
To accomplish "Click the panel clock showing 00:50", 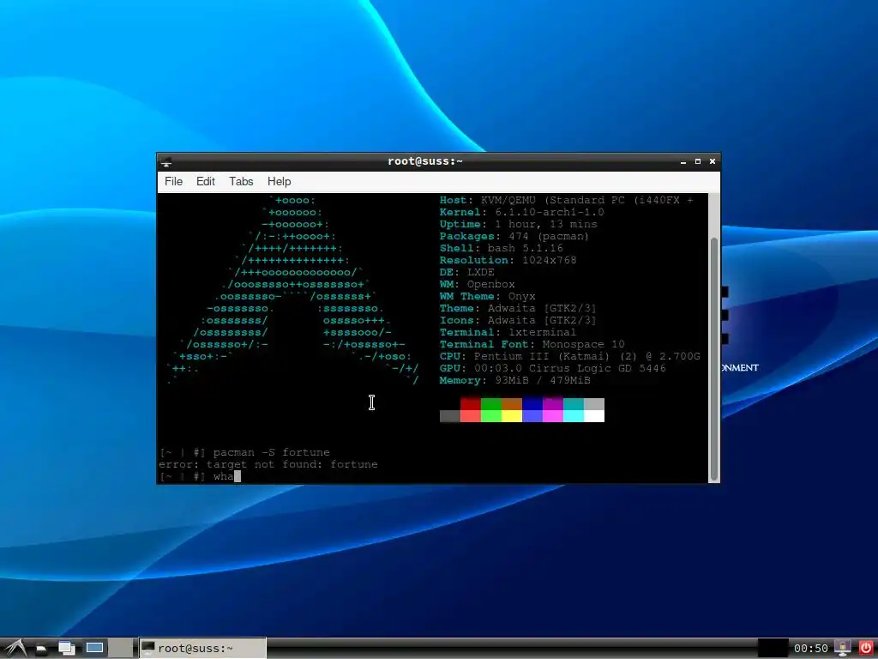I will pos(810,649).
